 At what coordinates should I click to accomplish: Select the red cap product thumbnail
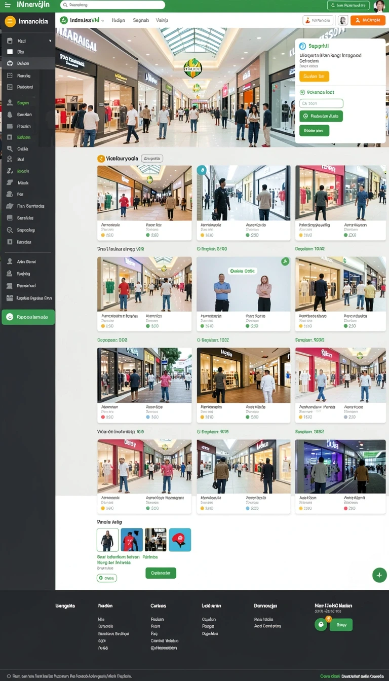click(x=180, y=540)
